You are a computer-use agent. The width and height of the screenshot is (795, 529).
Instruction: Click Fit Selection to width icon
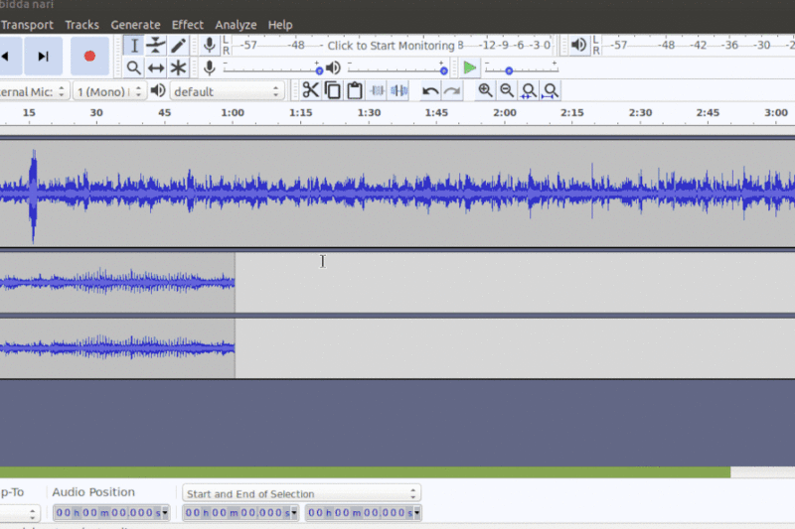pos(529,90)
